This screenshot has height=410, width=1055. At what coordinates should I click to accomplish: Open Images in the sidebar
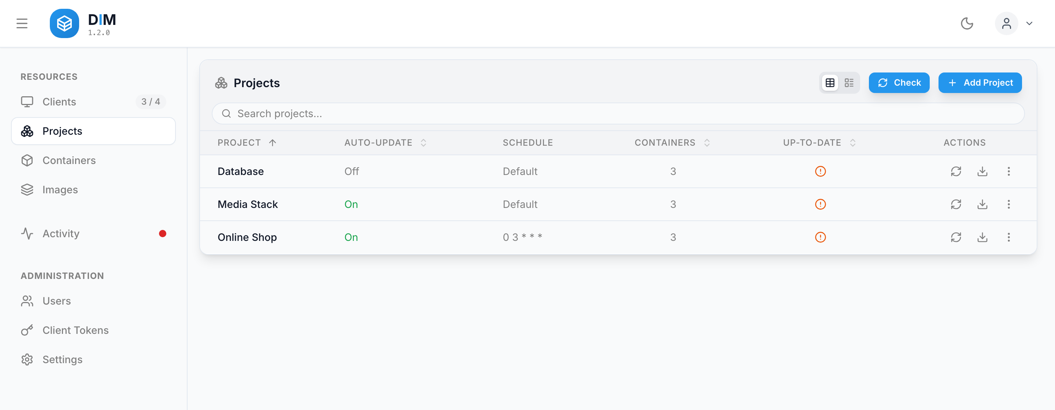(x=93, y=190)
